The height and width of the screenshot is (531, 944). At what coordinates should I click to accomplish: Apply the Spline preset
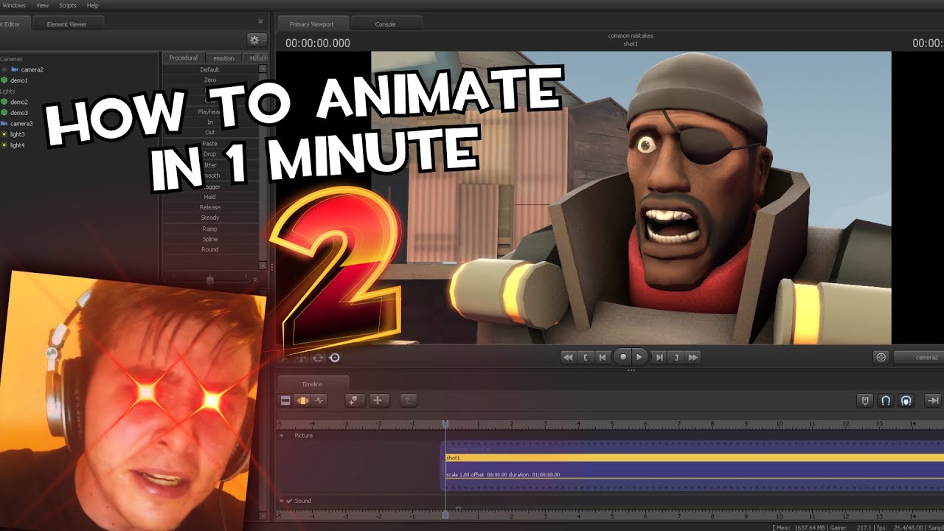tap(209, 239)
